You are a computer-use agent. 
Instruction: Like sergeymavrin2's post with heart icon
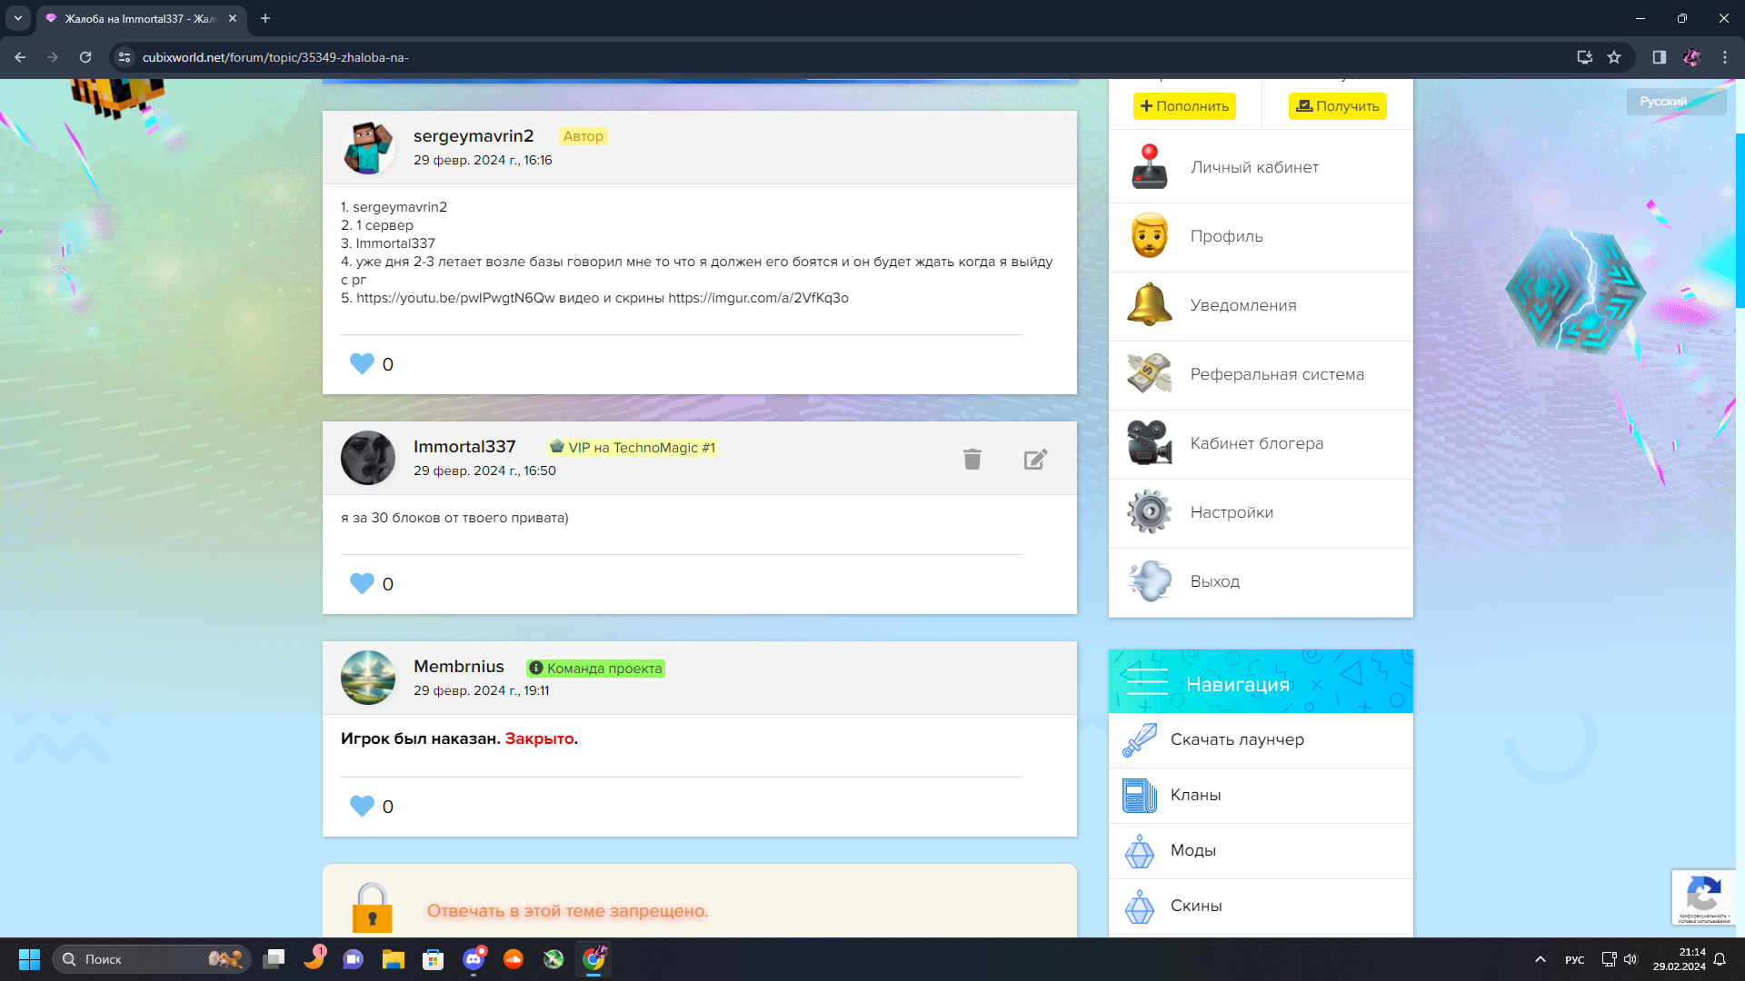pos(362,364)
